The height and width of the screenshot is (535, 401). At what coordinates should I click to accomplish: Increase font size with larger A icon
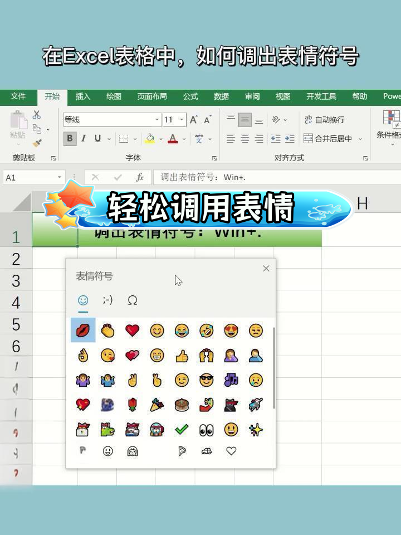click(194, 120)
